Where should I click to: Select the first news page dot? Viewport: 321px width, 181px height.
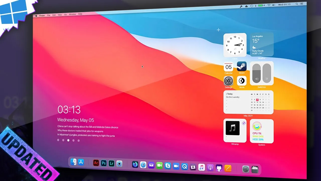click(58, 140)
